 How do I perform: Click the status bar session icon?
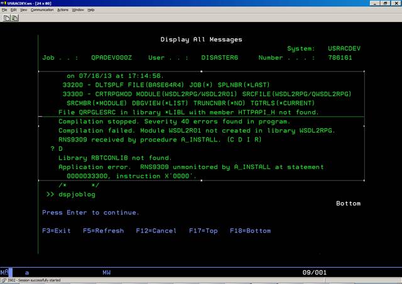tap(3, 280)
